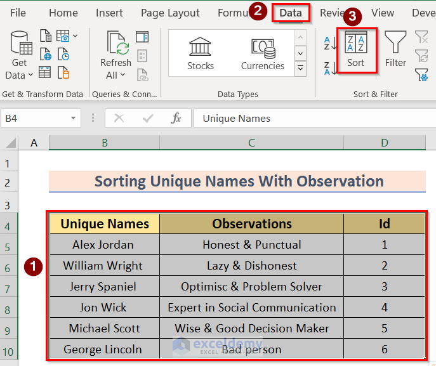This screenshot has width=436, height=366.
Task: Click the Insert Function fx icon
Action: (176, 118)
